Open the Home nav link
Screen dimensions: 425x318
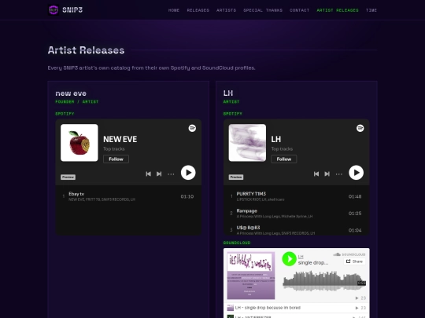tap(174, 10)
